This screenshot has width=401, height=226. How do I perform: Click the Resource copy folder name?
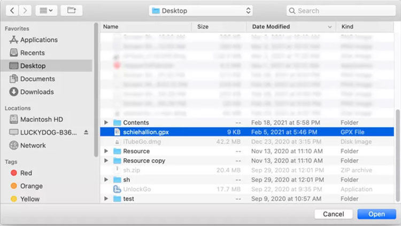tap(144, 161)
